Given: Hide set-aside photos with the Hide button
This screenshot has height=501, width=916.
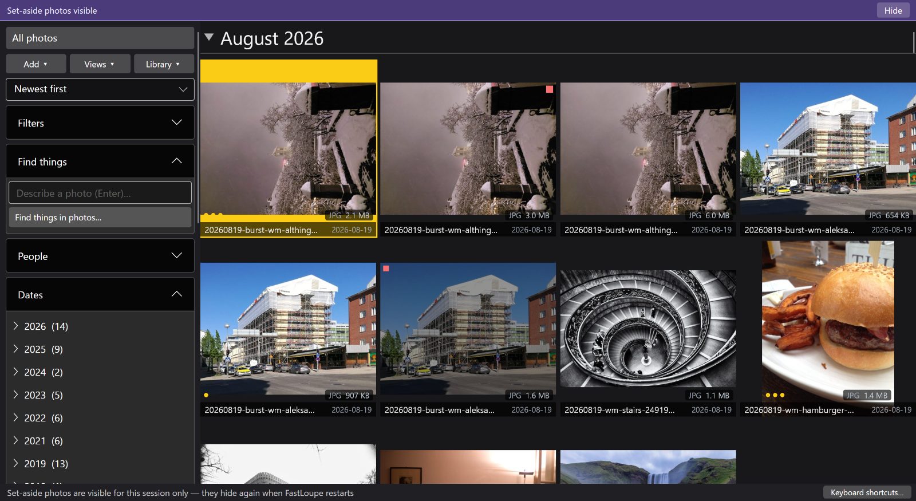Looking at the screenshot, I should (x=893, y=10).
